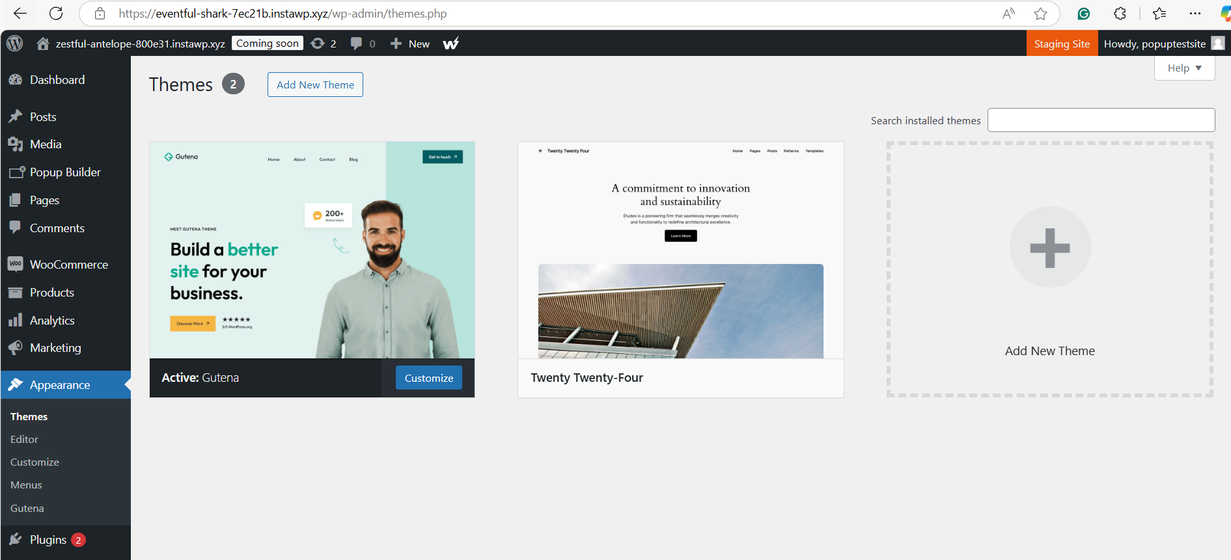Click the Twenty Twenty-Four theme name

point(587,378)
